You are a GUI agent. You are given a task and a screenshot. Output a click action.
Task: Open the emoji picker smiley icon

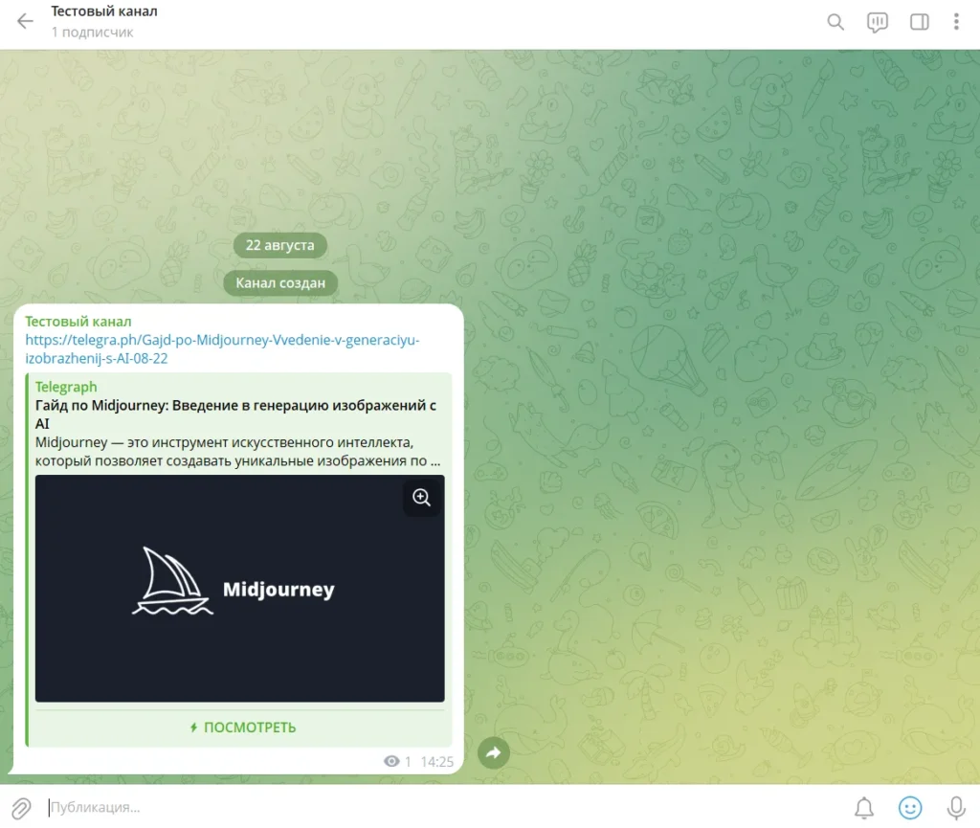pos(909,807)
